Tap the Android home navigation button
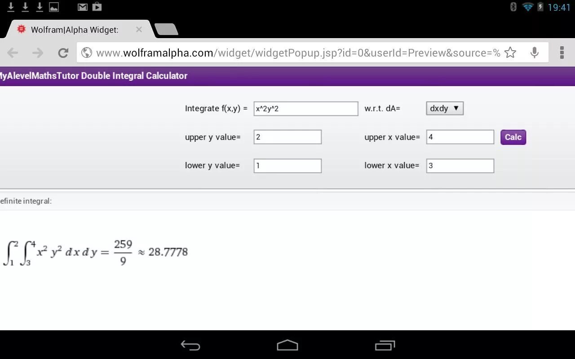 (287, 345)
